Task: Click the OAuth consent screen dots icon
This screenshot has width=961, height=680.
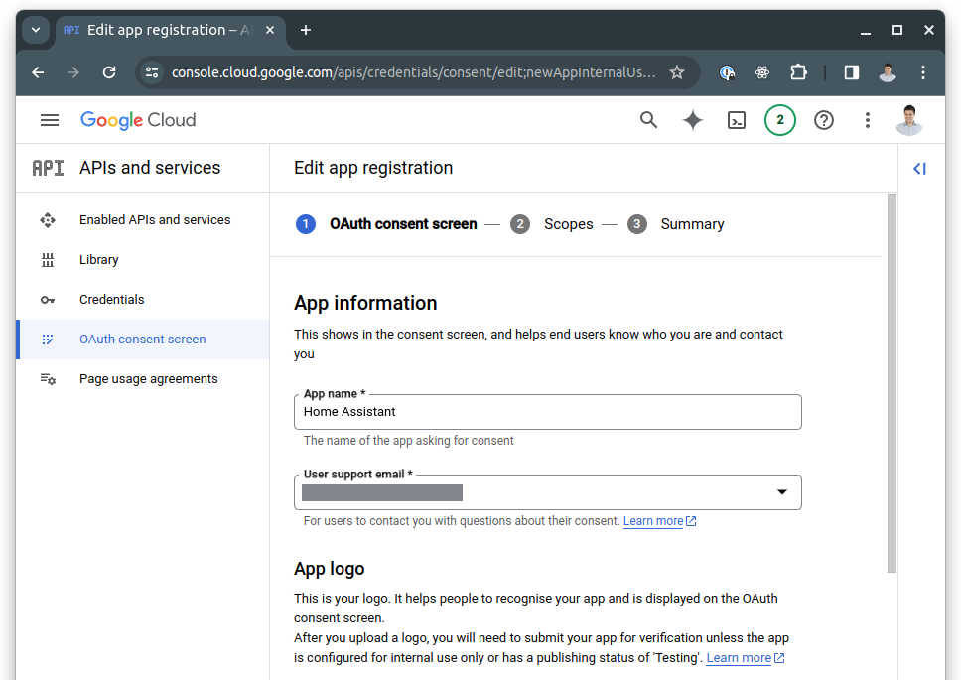Action: tap(48, 340)
